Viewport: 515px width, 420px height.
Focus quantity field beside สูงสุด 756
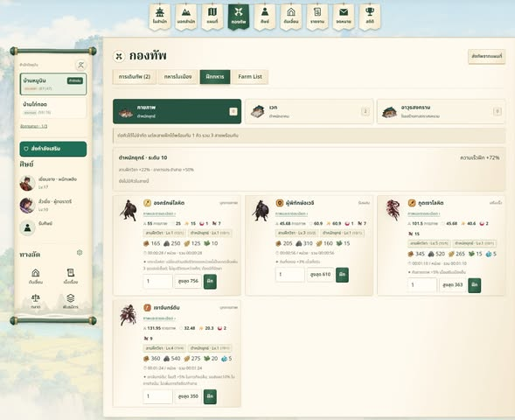(x=157, y=282)
